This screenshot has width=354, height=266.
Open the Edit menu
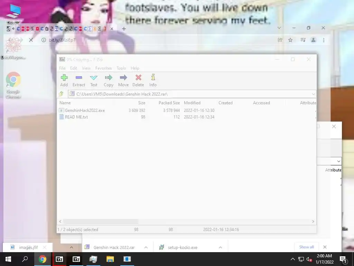[73, 68]
